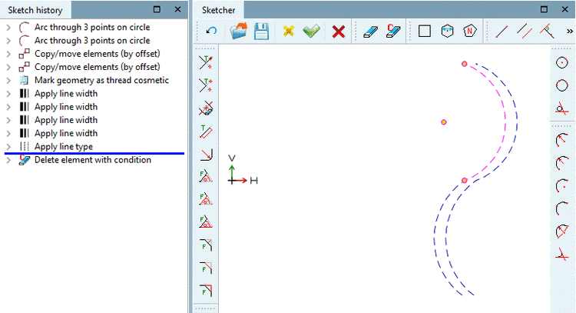
Task: Expand the Delete element with condition entry
Action: point(8,160)
